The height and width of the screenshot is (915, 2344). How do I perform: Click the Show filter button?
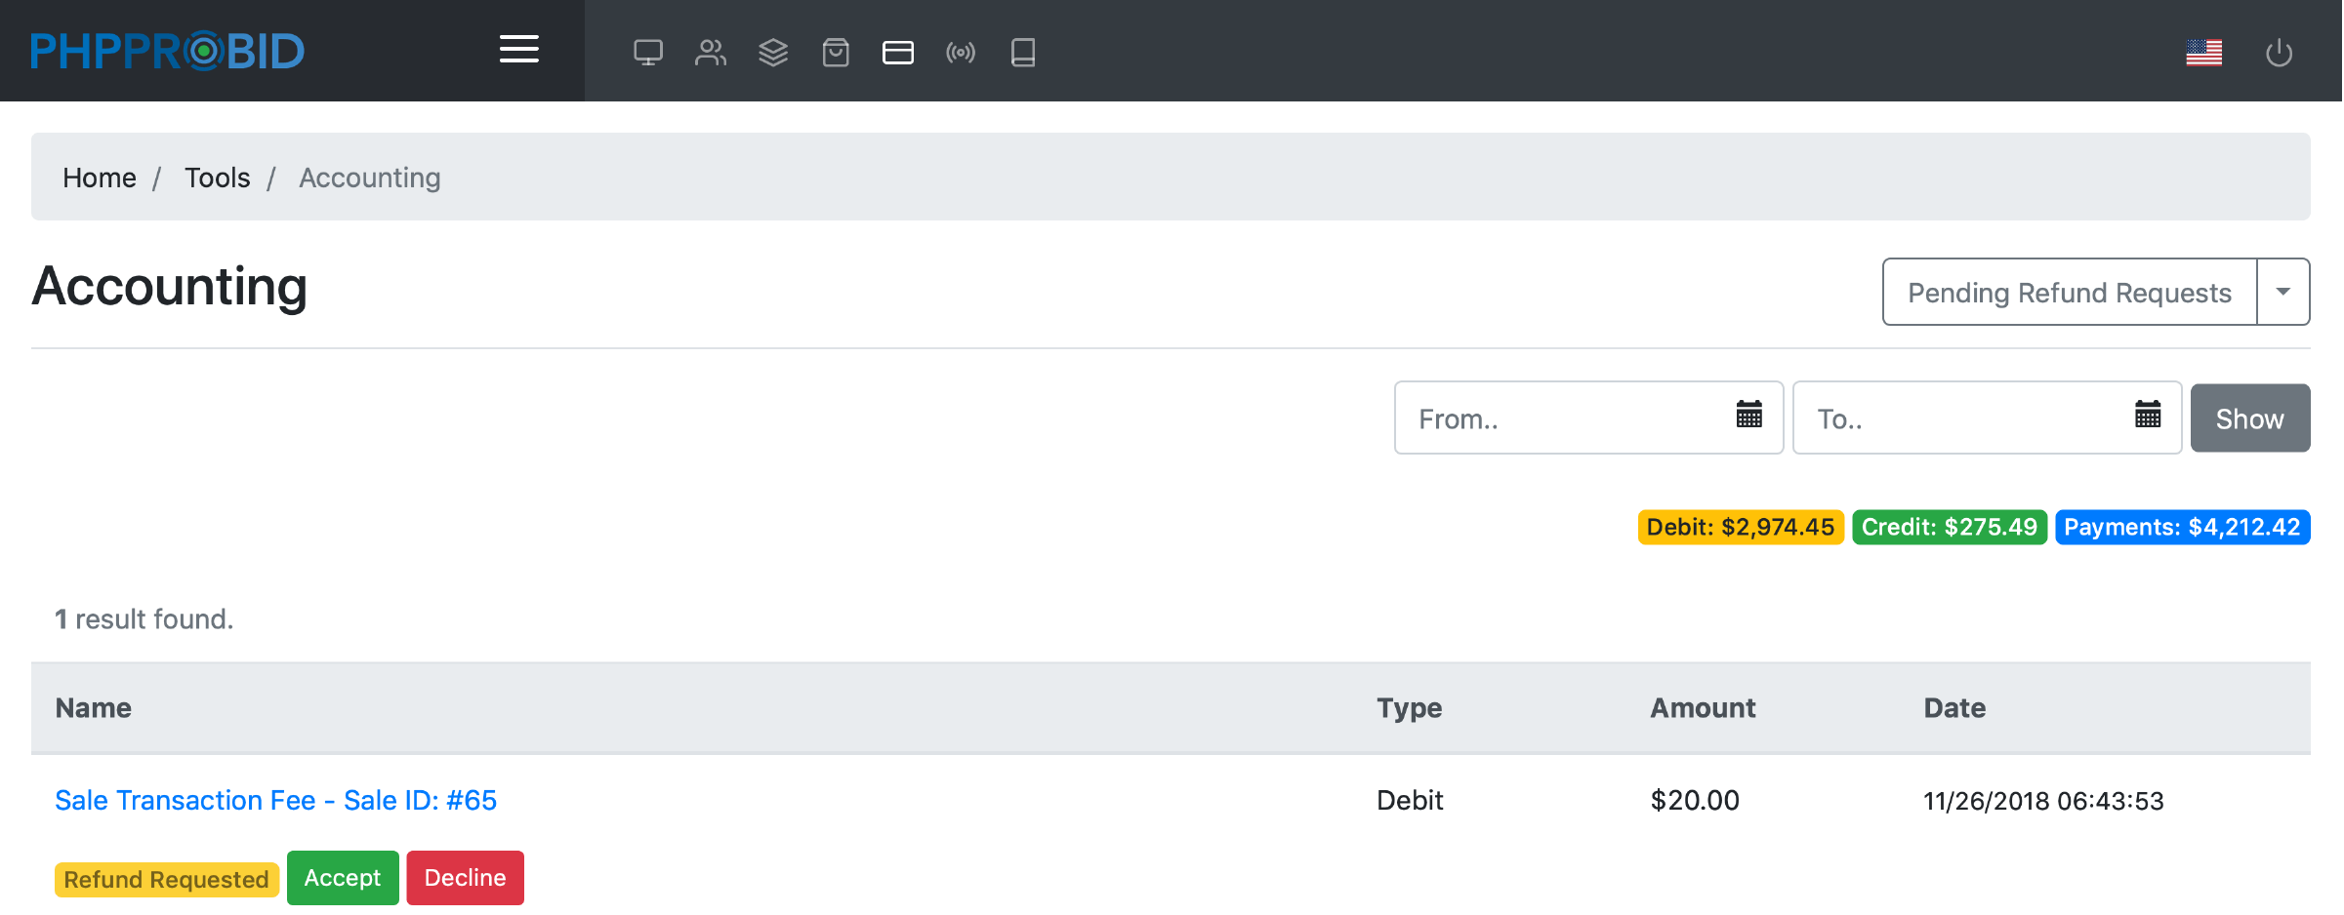2249,418
